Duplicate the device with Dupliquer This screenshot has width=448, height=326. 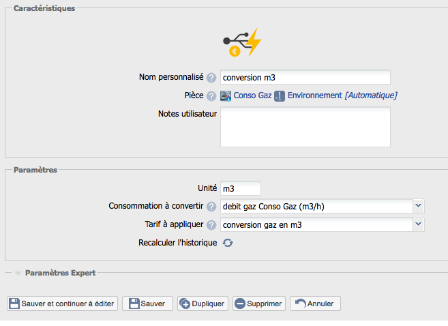tap(203, 303)
